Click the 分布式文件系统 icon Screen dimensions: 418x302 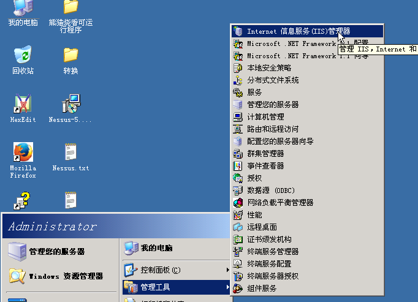(x=238, y=80)
